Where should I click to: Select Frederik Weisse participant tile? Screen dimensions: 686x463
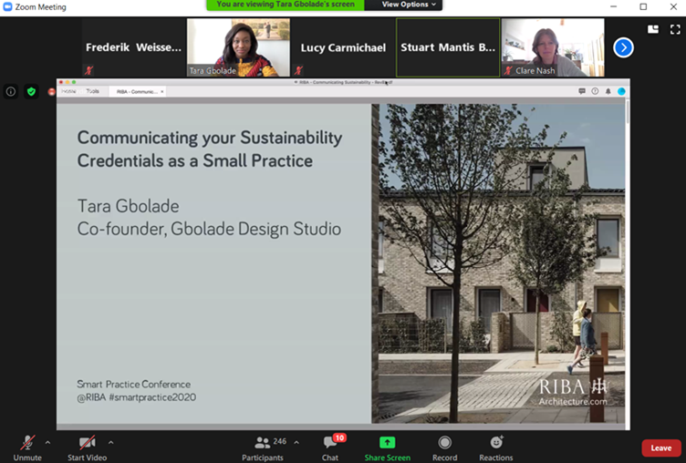133,47
